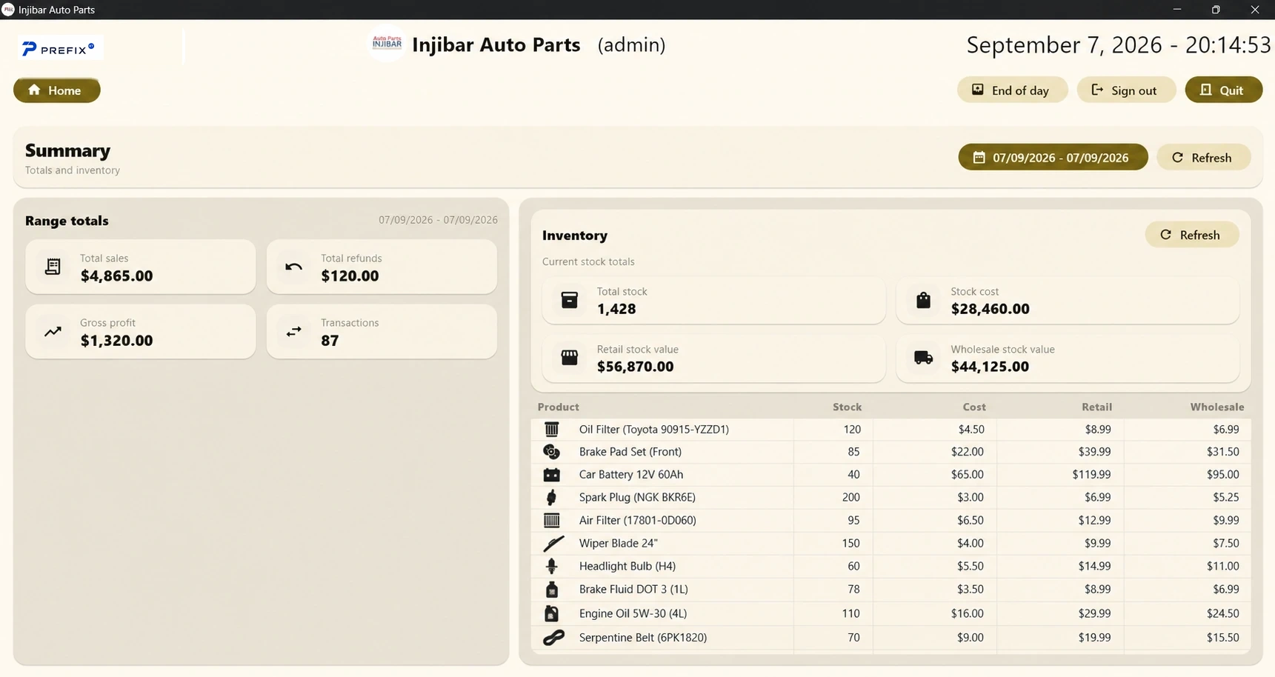This screenshot has width=1275, height=677.
Task: Select the Serpentine Belt (6PK1820) product name
Action: click(x=642, y=638)
